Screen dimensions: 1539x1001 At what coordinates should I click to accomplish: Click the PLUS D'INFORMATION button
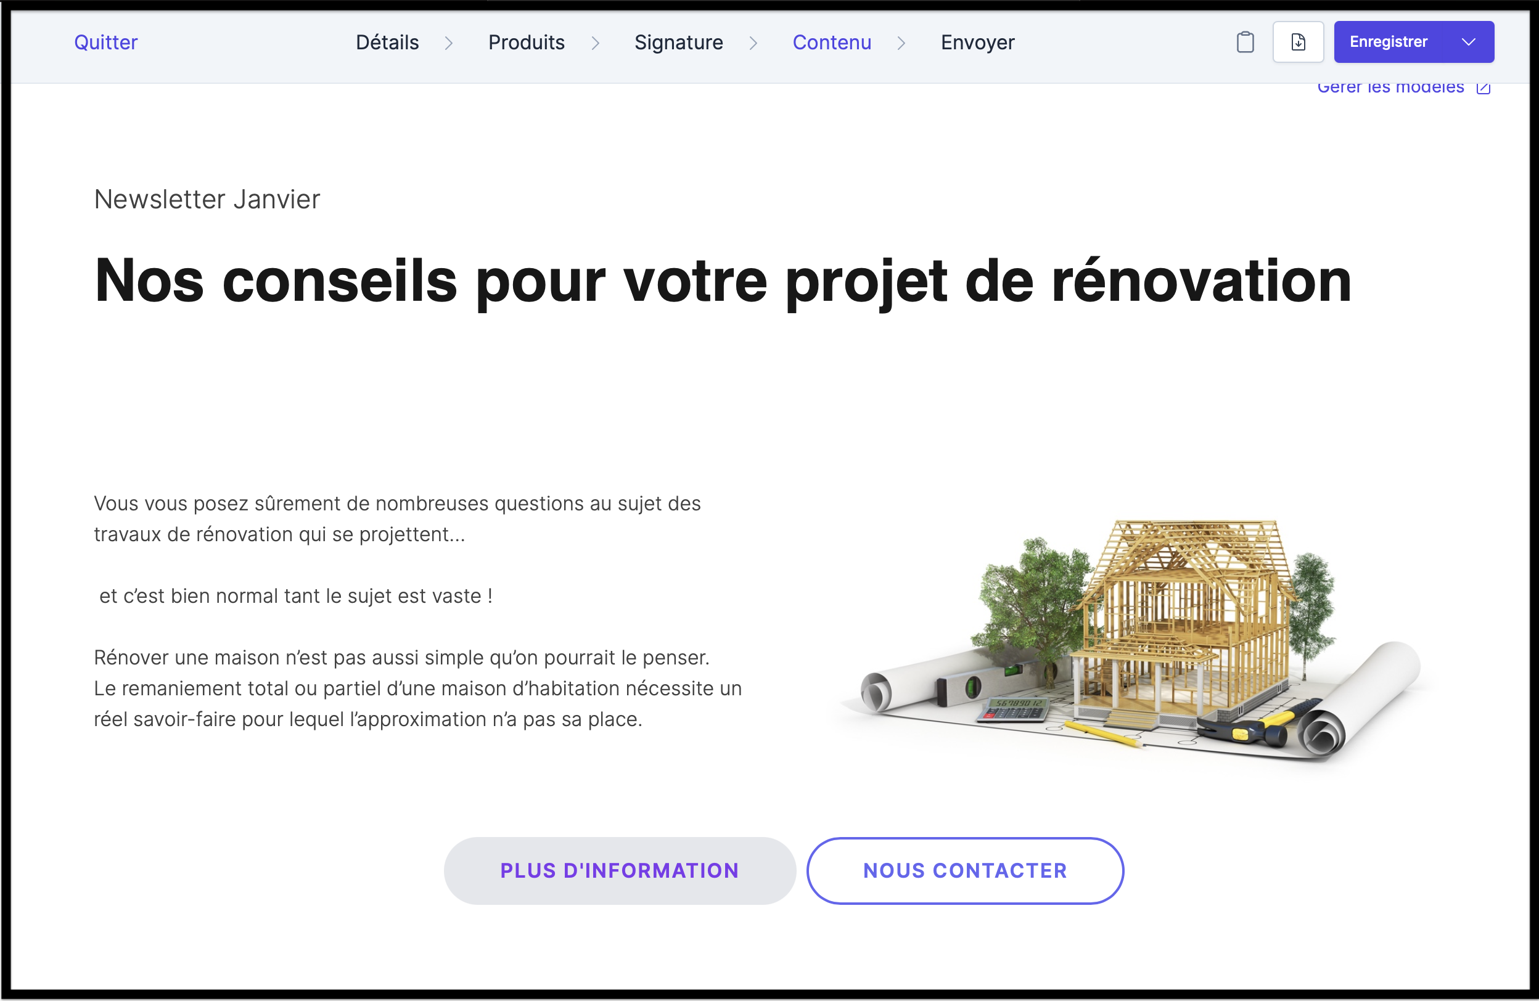point(619,870)
